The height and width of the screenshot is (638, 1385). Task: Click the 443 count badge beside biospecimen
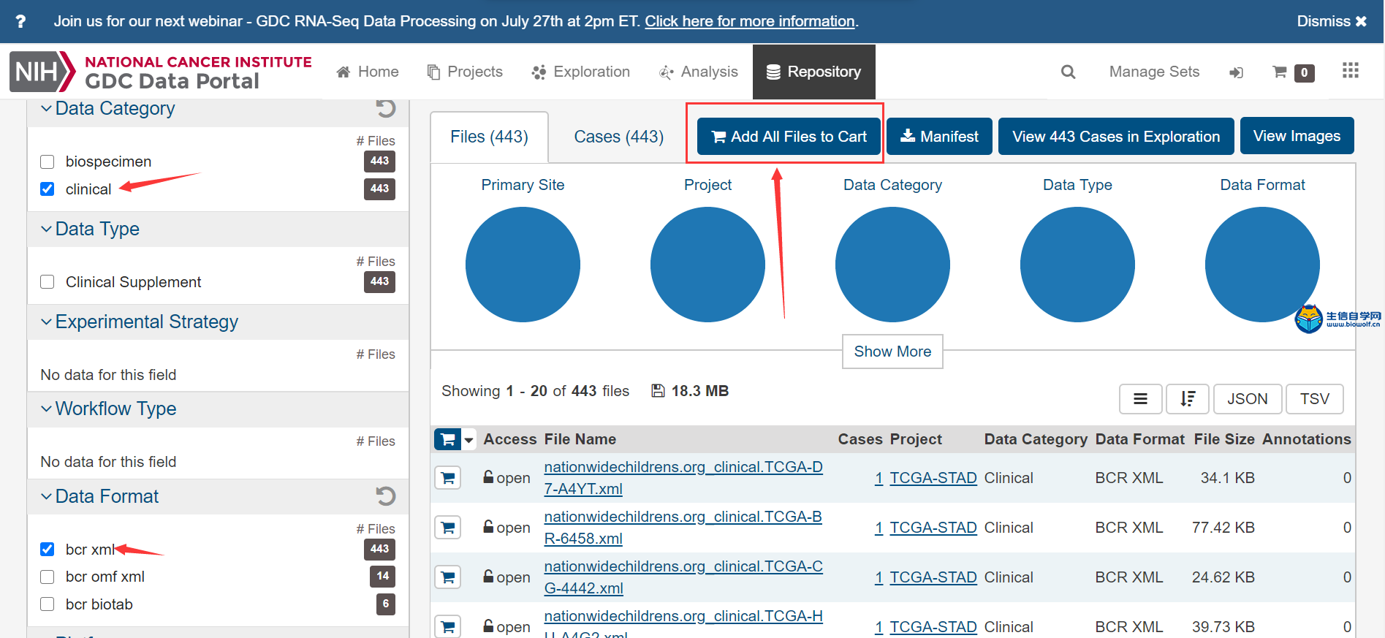(379, 161)
